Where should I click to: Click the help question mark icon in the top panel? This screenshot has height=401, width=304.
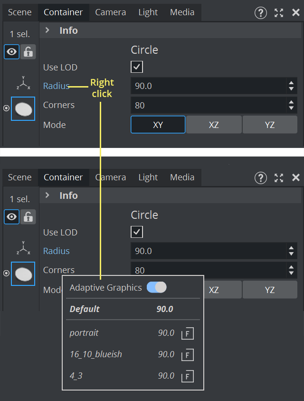point(261,13)
